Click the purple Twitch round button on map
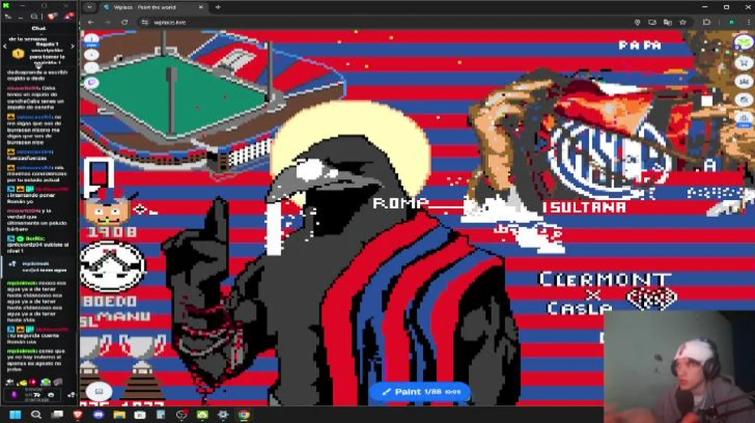 click(x=92, y=83)
